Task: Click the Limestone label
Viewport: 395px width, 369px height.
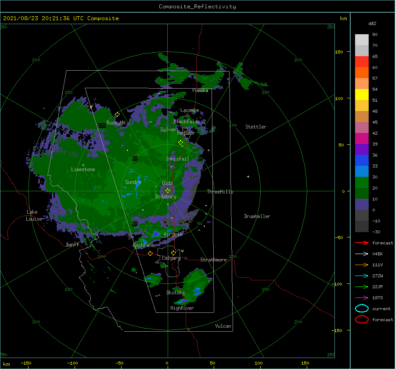Action: coord(83,169)
